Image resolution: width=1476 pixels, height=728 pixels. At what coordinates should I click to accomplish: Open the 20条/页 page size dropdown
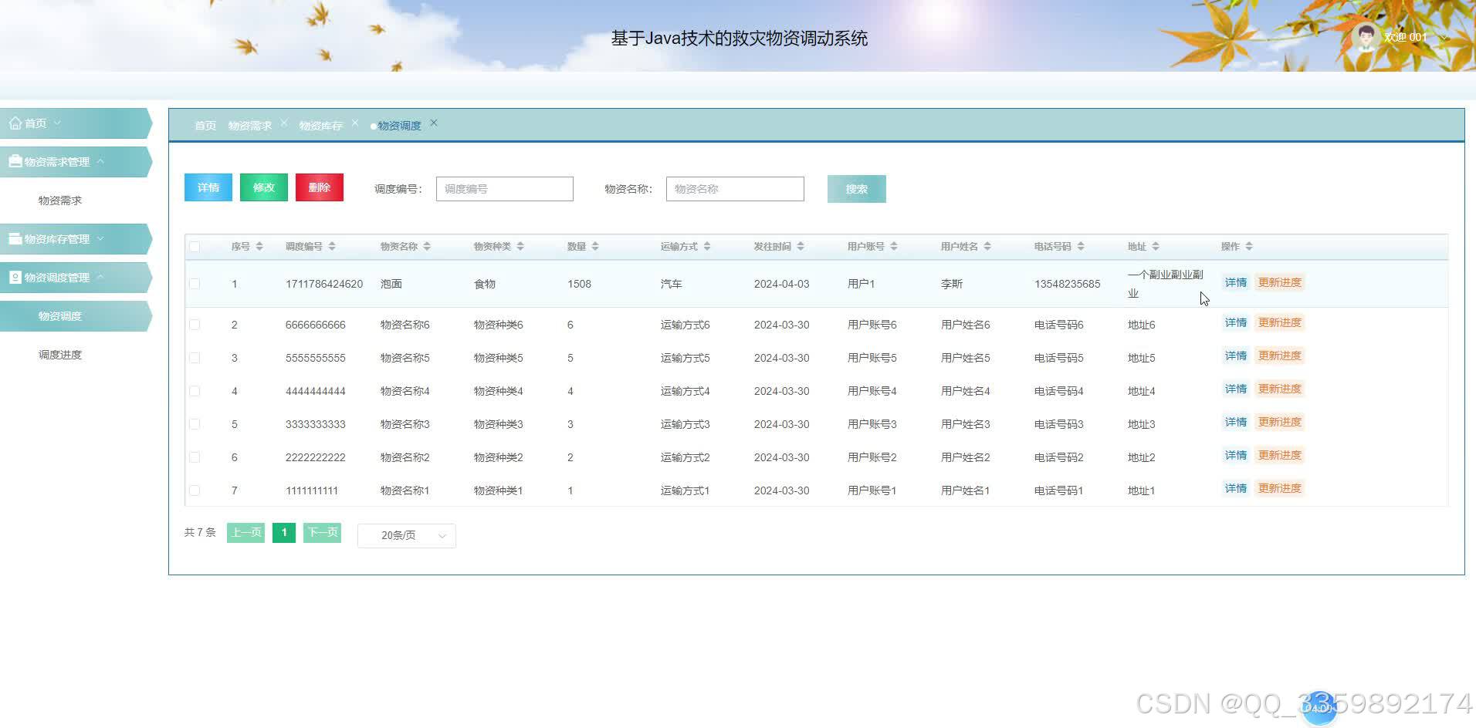(407, 535)
